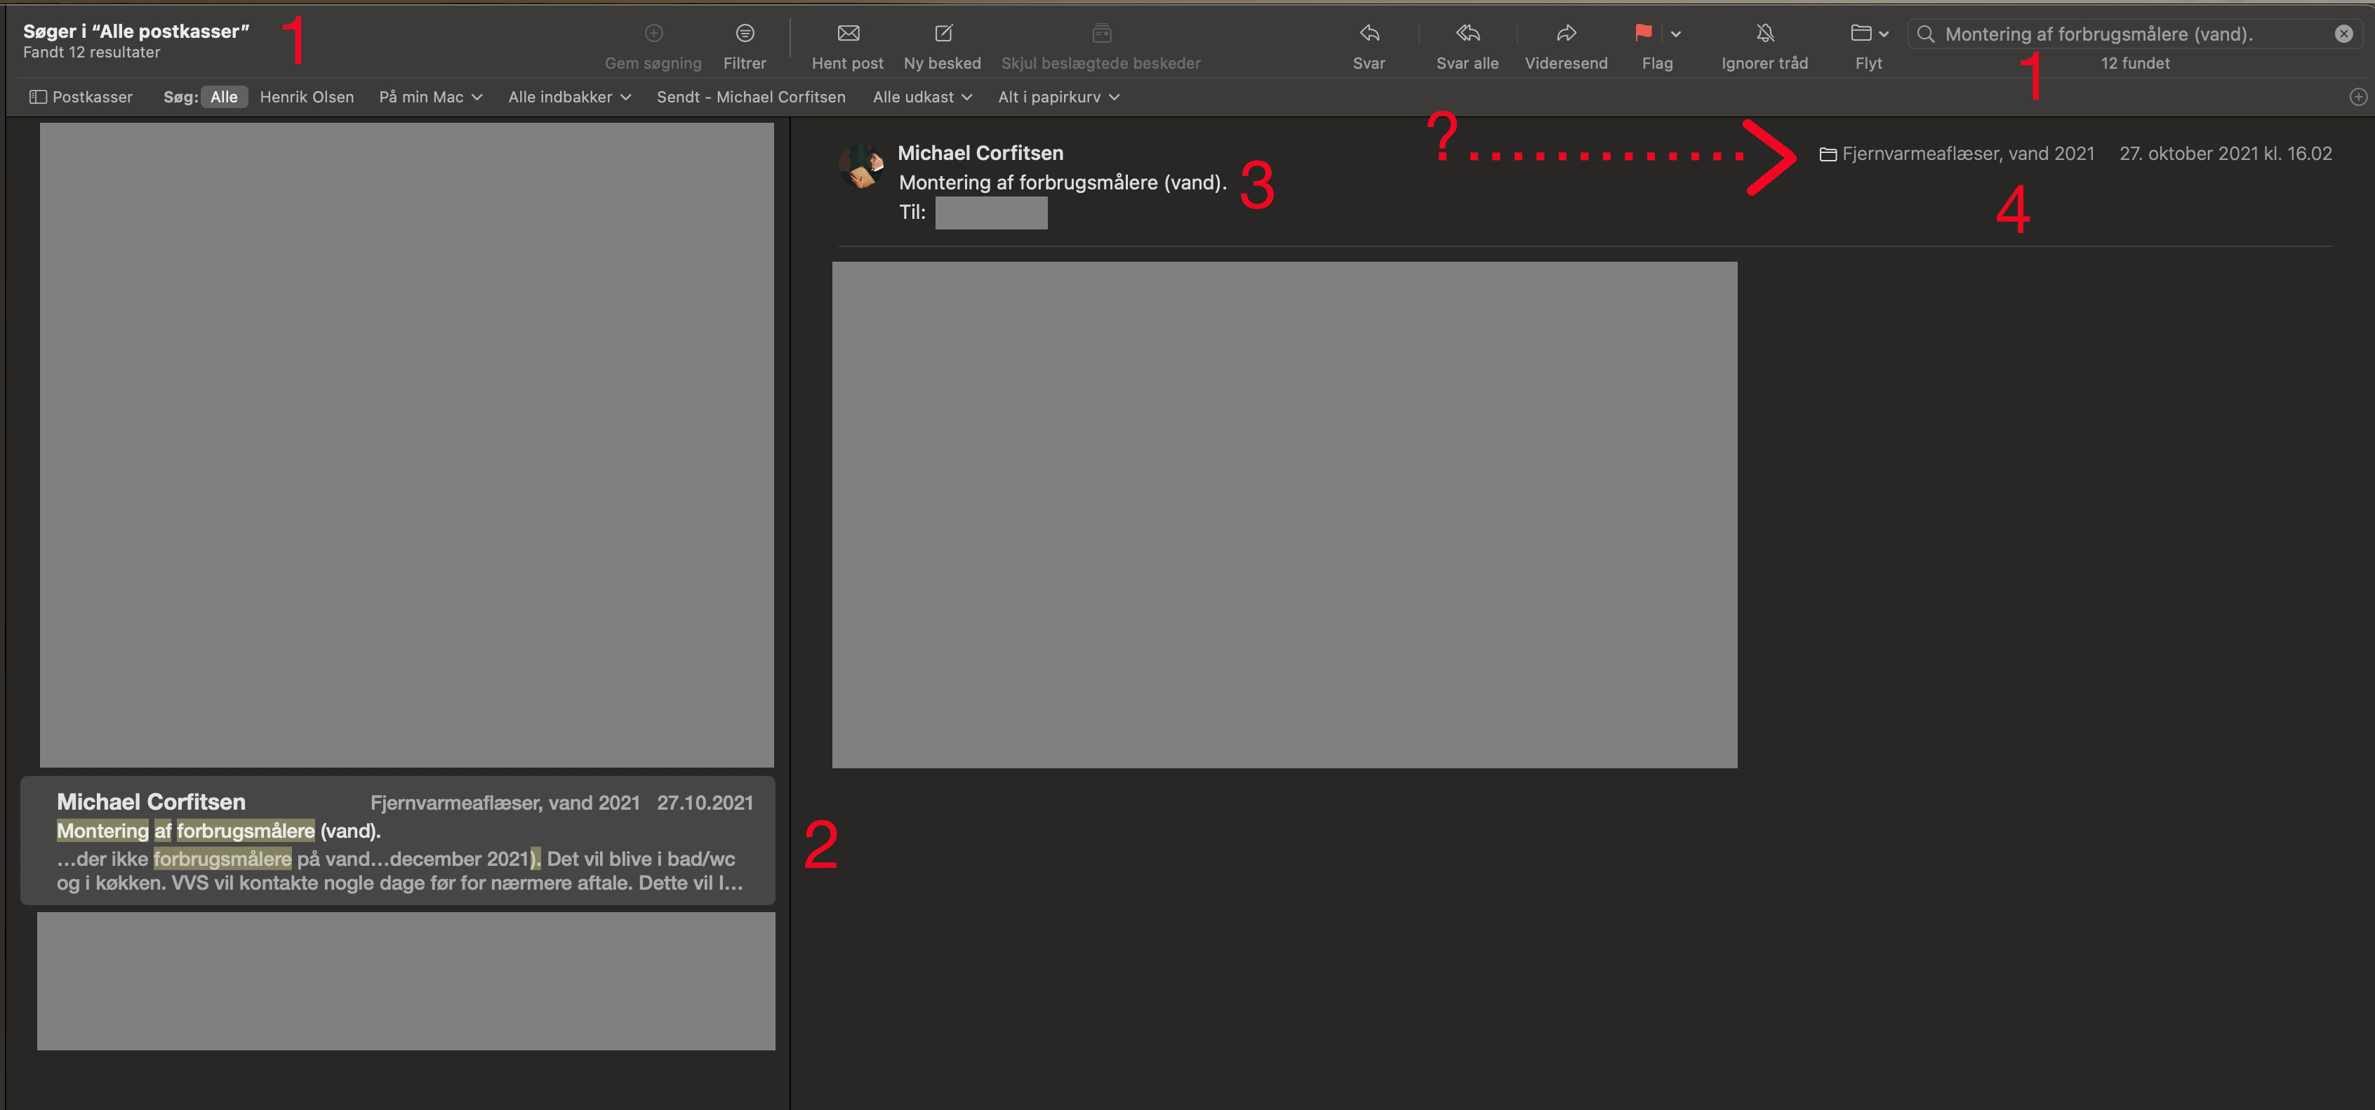The width and height of the screenshot is (2375, 1110).
Task: Select Sendt - Michael Corfitsen scope
Action: [x=750, y=97]
